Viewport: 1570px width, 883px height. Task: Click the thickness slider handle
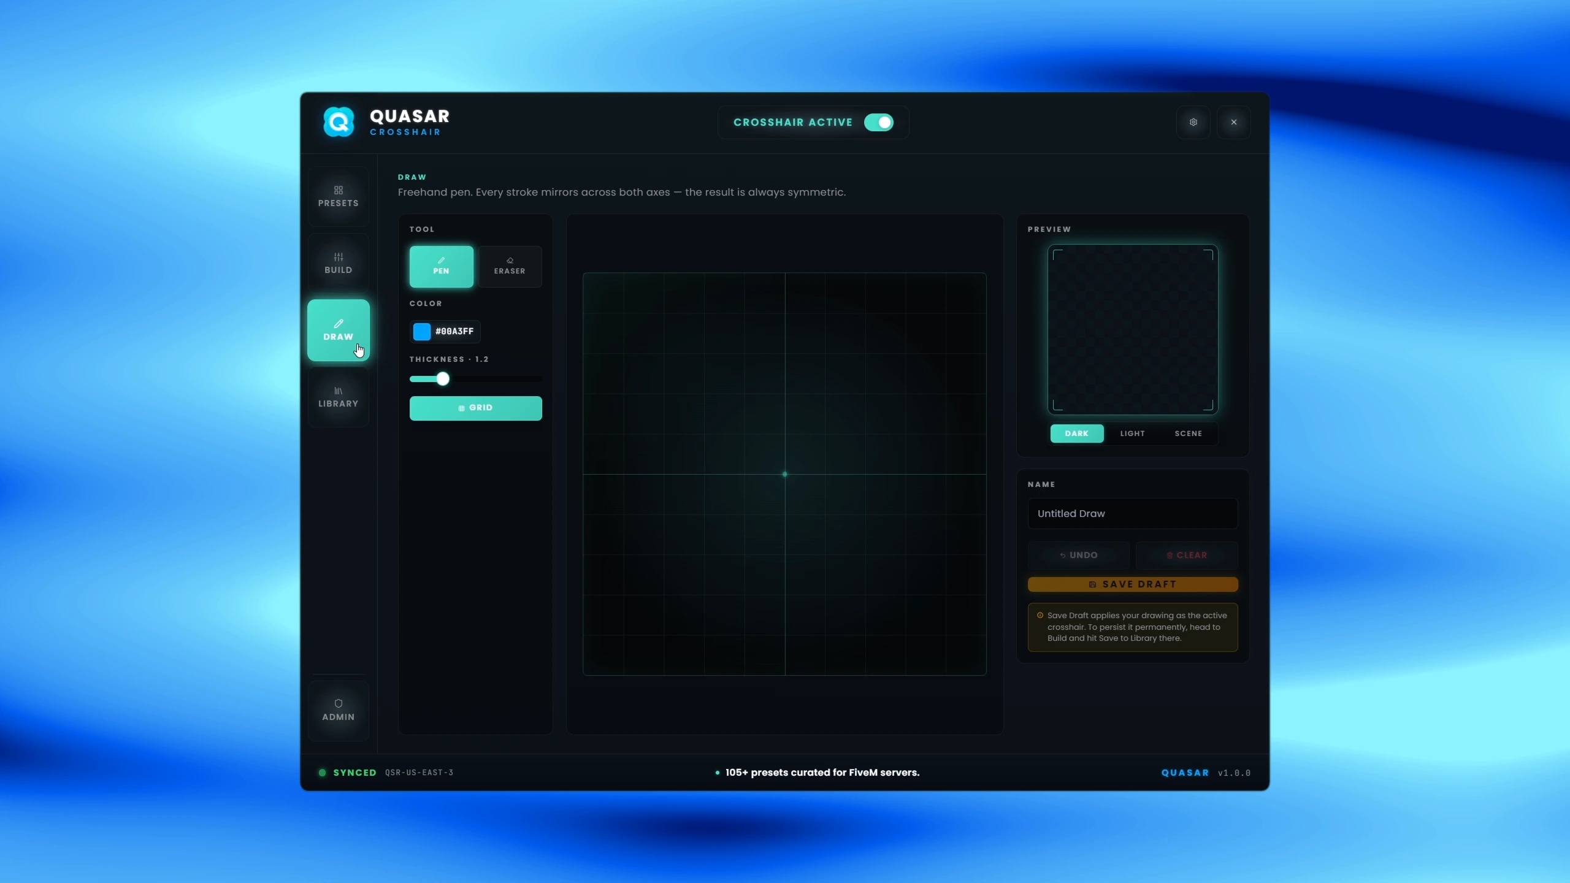point(443,379)
